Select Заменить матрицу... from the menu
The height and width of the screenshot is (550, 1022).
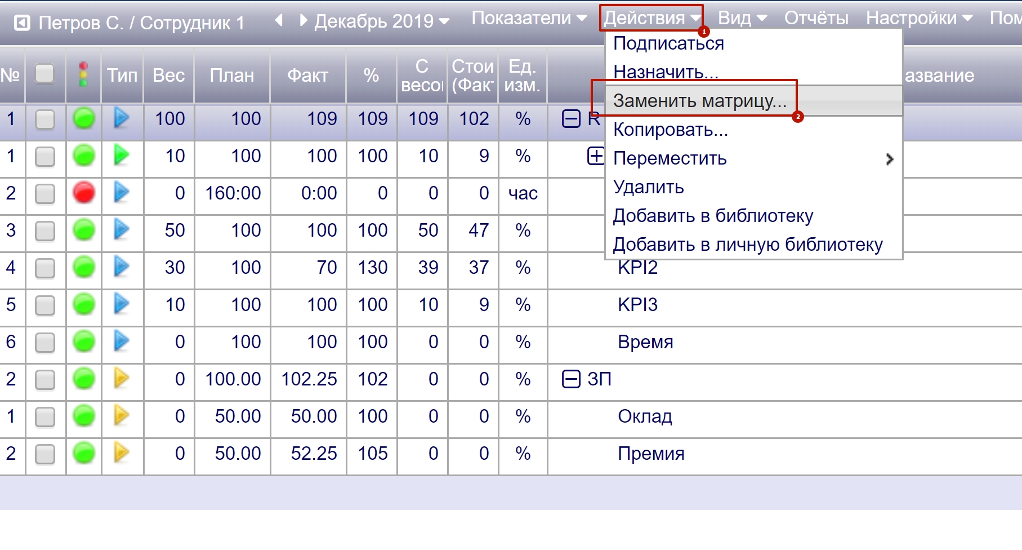coord(699,101)
